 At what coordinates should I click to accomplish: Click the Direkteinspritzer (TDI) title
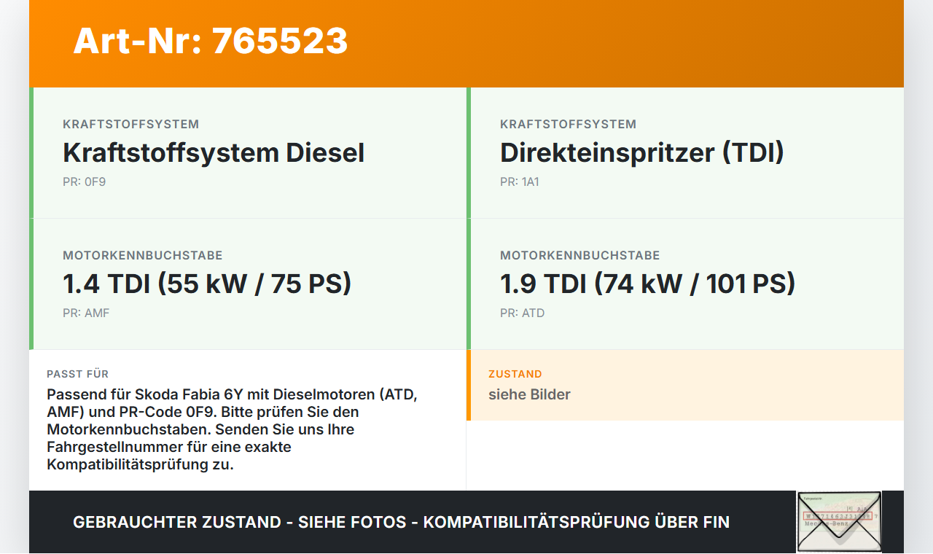coord(642,152)
